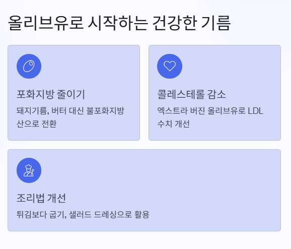The width and height of the screenshot is (291, 249).
Task: Select the 조리법 개선 card title
Action: click(x=41, y=198)
